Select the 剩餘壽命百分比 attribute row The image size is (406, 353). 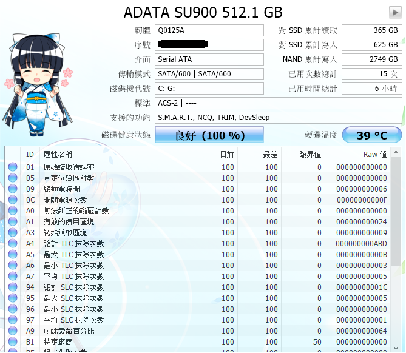tap(198, 331)
